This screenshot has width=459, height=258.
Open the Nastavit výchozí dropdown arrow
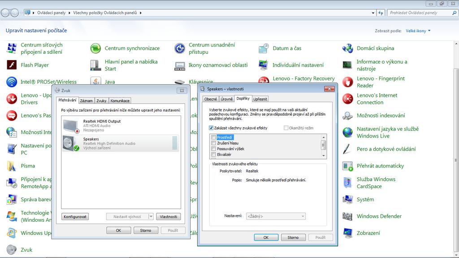click(x=151, y=216)
